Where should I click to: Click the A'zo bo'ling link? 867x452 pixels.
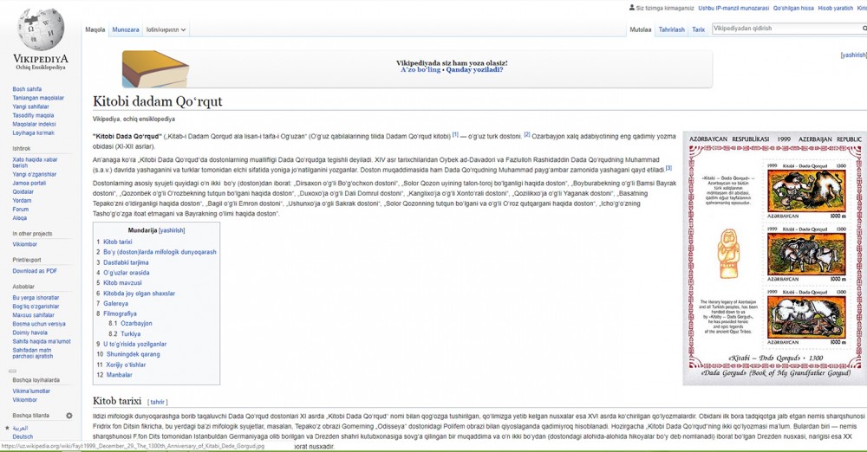coord(420,70)
